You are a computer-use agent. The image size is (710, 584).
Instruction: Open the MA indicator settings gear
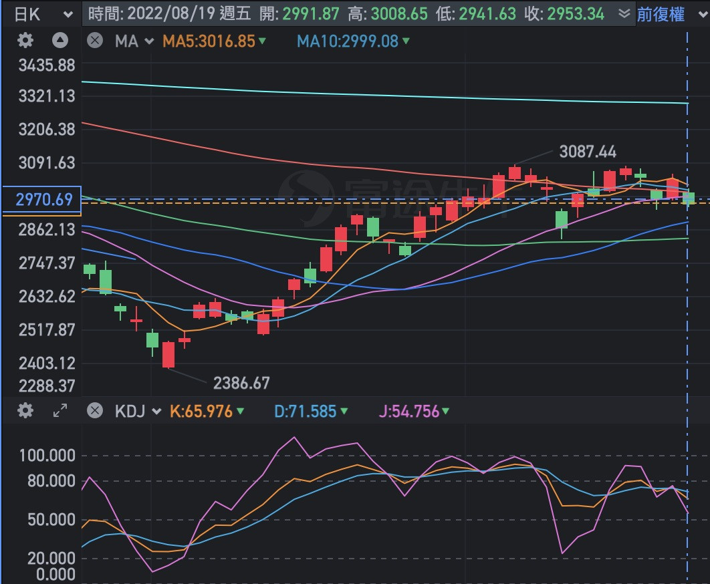(x=25, y=41)
